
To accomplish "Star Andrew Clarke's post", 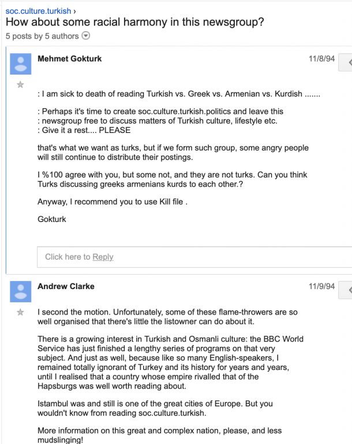I will tap(20, 312).
